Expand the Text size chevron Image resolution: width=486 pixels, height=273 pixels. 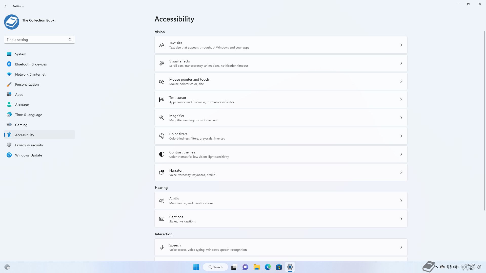click(401, 45)
